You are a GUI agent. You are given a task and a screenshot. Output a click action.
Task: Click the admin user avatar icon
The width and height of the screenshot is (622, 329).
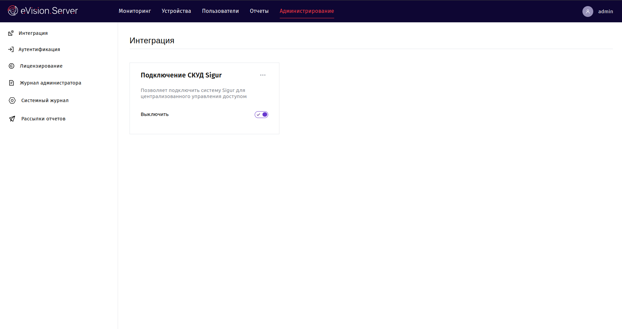point(588,11)
